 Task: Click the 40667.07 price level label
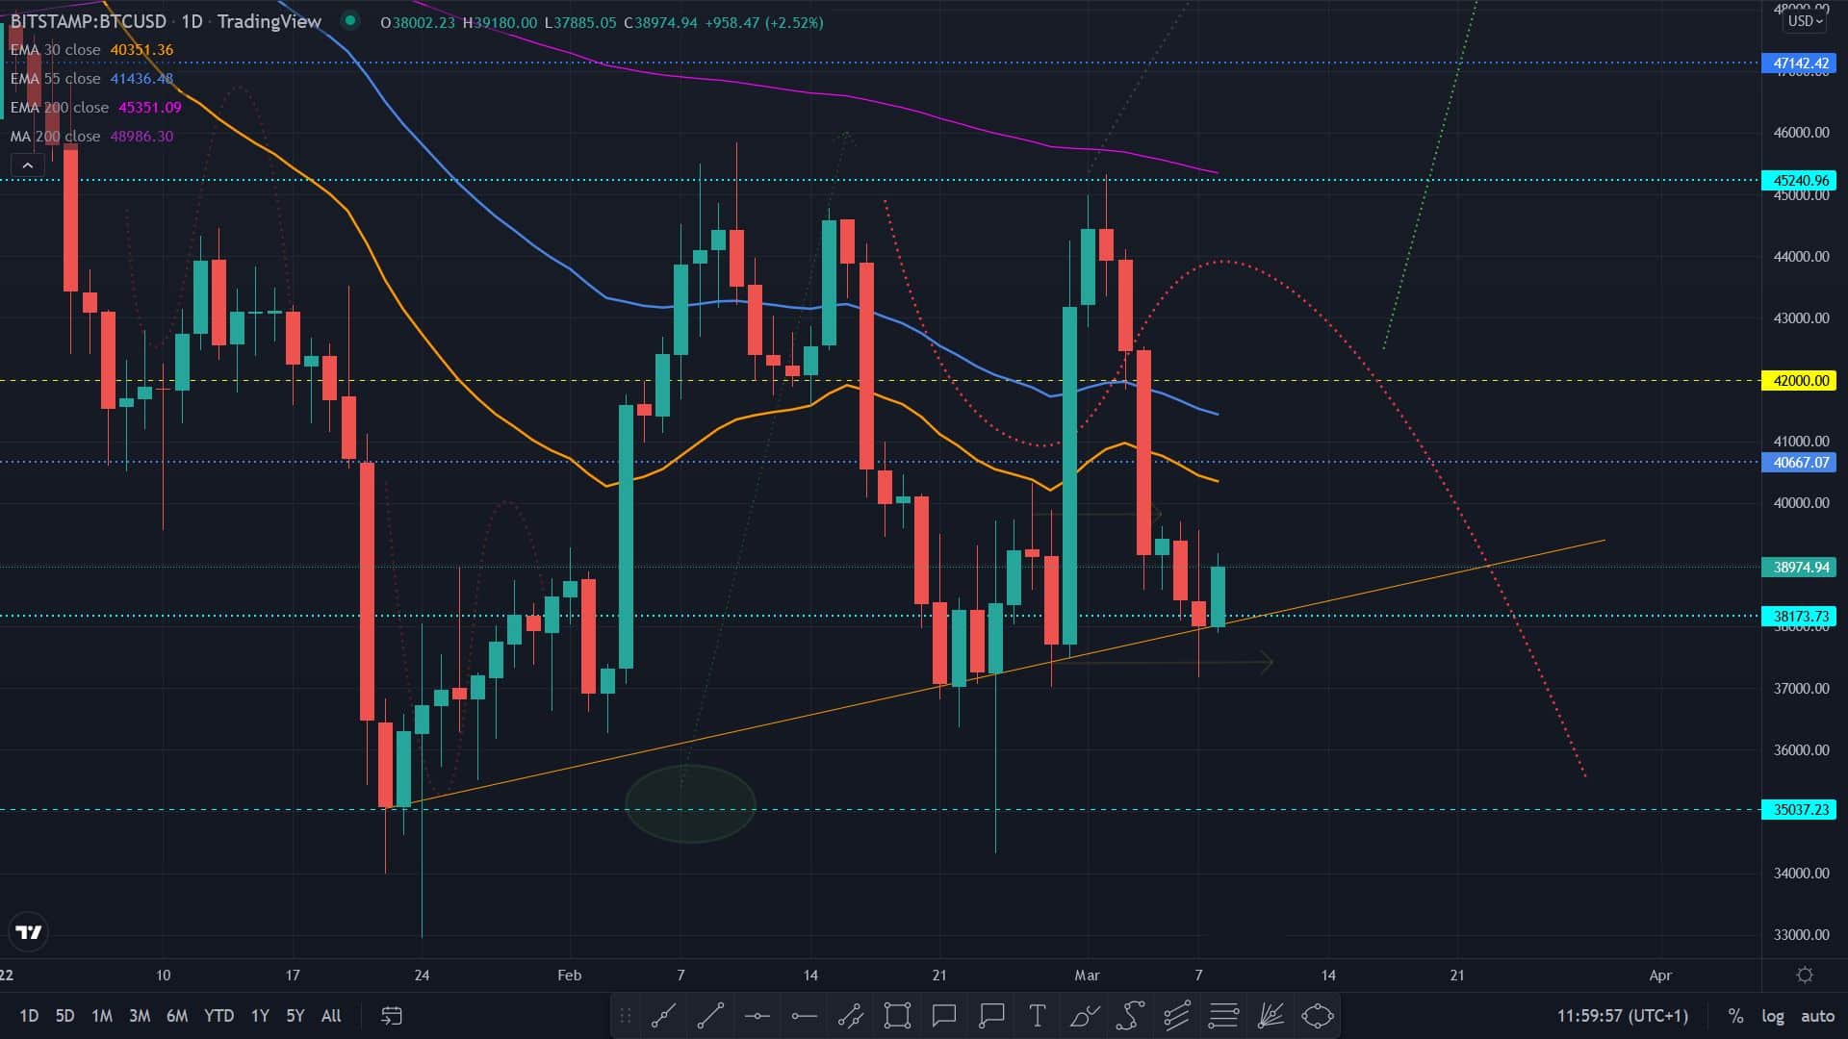coord(1799,463)
